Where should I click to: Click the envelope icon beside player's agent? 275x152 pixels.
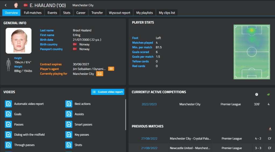pos(111,69)
